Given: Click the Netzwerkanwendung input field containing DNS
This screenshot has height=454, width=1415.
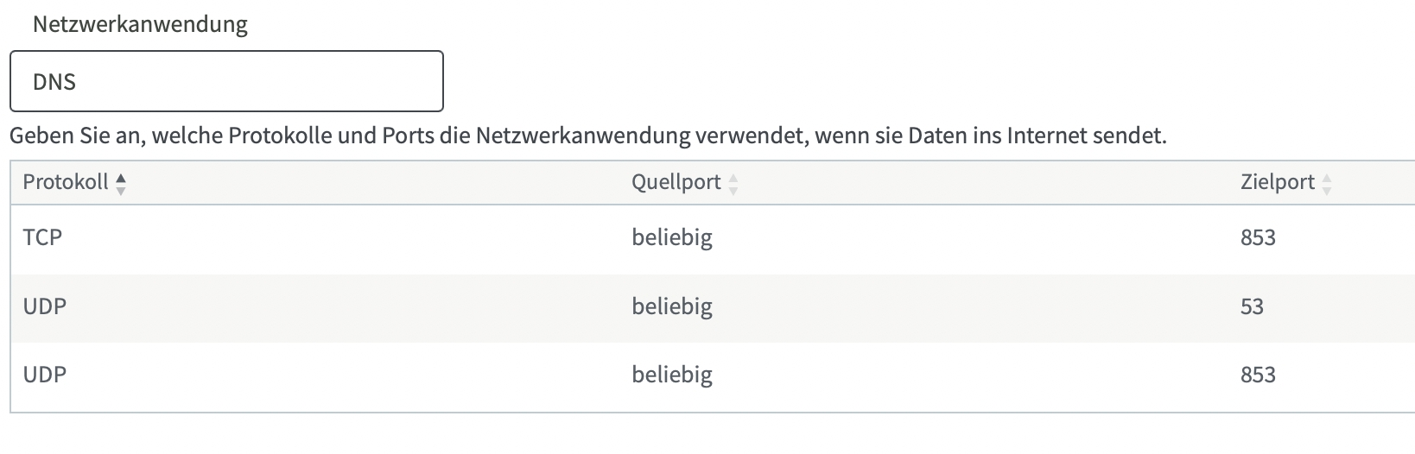Looking at the screenshot, I should [226, 81].
